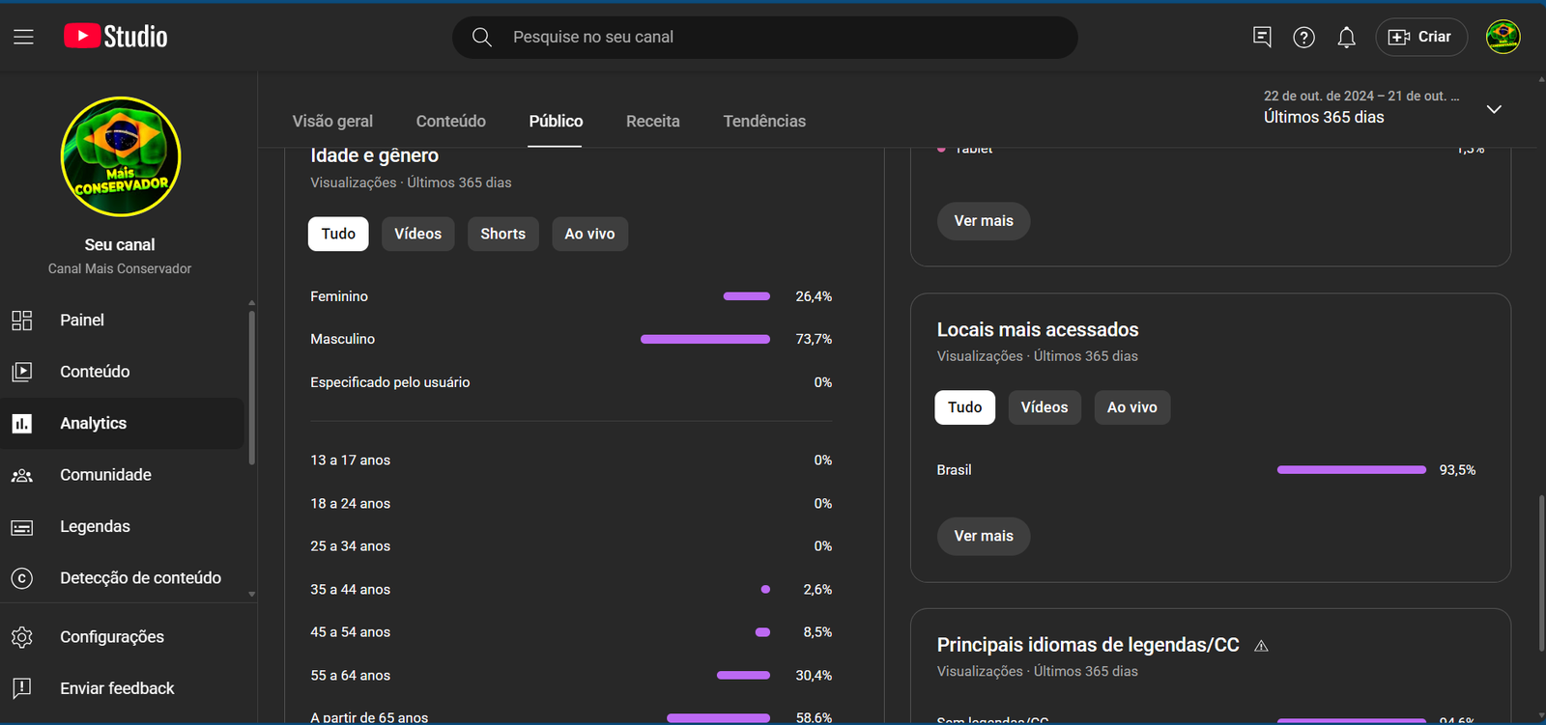Screen dimensions: 1546x725
Task: Expand the date range dropdown Últimos 365 dias
Action: (1493, 109)
